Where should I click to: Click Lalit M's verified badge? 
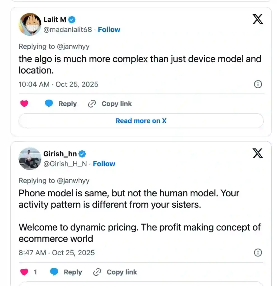(x=72, y=20)
